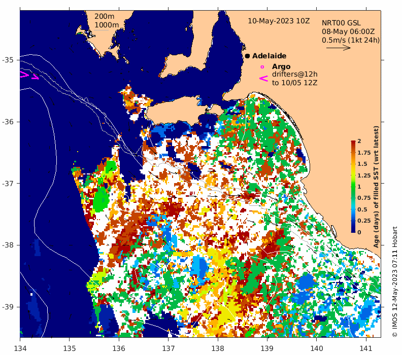Click the '08-May 06:00Z' timestamp
This screenshot has height=355, width=402.
pyautogui.click(x=348, y=32)
